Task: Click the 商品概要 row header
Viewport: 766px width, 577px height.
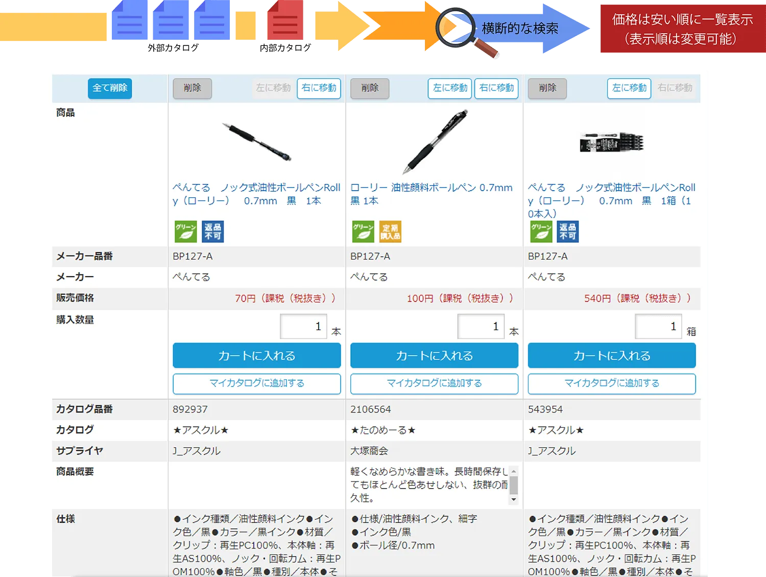Action: pos(75,472)
